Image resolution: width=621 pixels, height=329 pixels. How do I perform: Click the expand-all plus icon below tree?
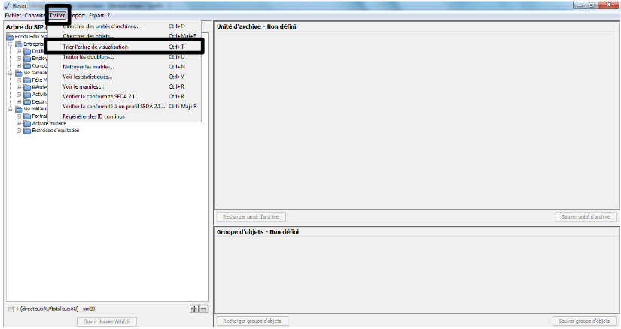[x=194, y=309]
